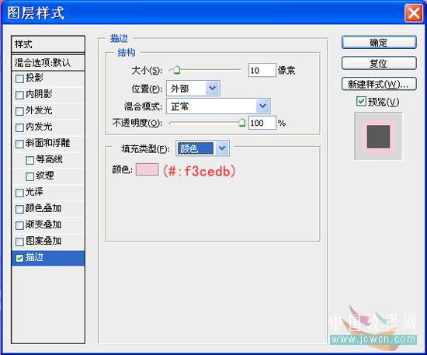Screen dimensions: 427x355
Task: Open the 样式 list header
Action: click(48, 44)
